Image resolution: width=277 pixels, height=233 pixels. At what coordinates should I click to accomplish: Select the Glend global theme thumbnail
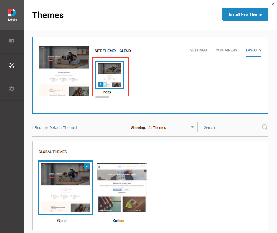[65, 188]
